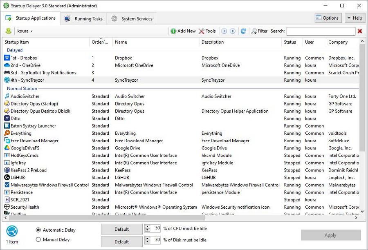Switch to the Running Tasks tab
Viewport: 368px width, 250px height.
tap(83, 18)
